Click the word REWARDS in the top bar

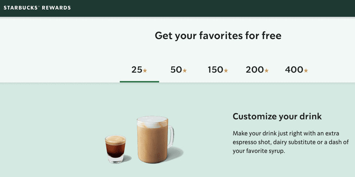pos(56,8)
